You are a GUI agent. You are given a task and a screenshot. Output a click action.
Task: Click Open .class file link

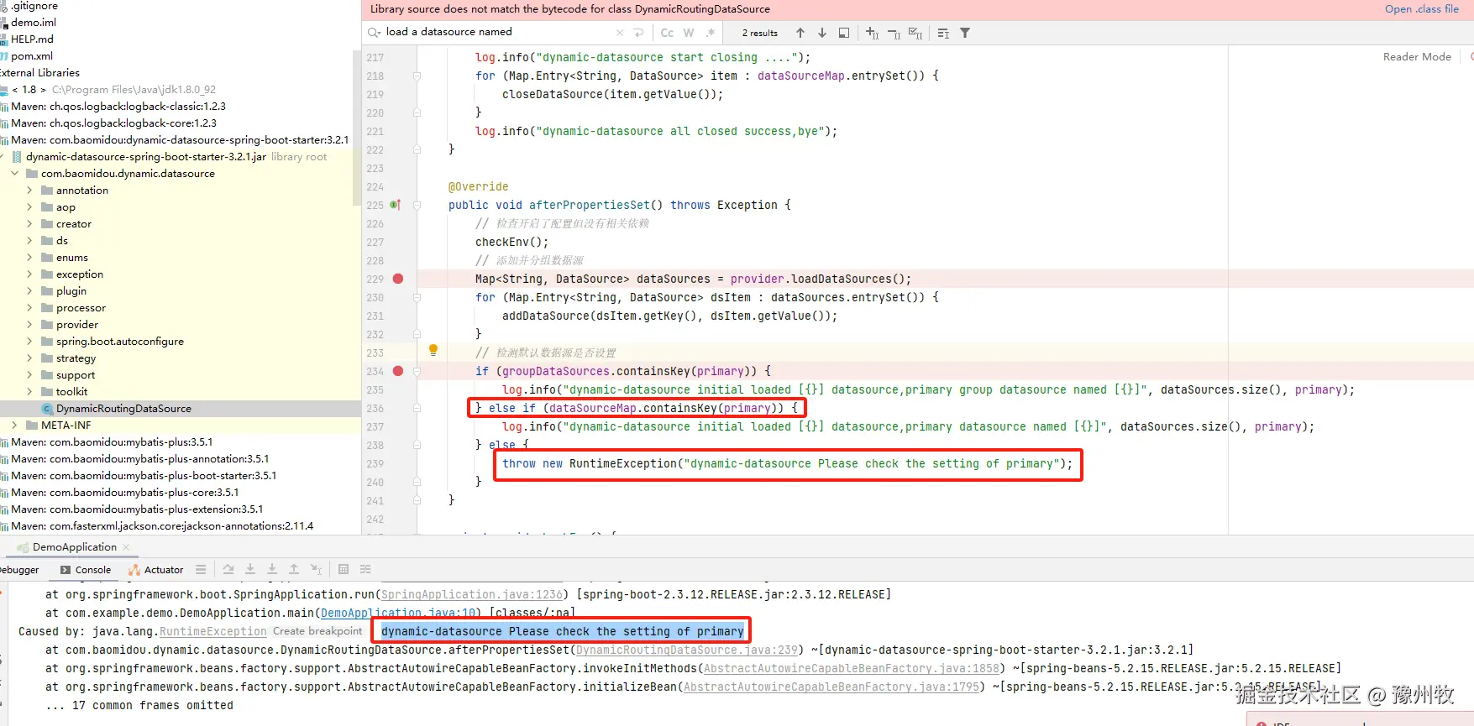click(1422, 9)
